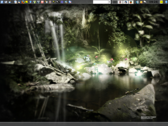Screen dimensions: 168x126
Task: Open the blue main menu icon
Action: point(2,2)
